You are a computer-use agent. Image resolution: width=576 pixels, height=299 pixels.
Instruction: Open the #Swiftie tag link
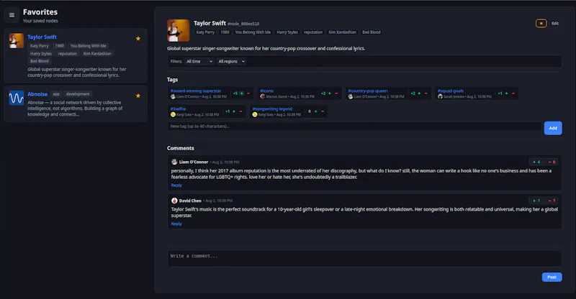pyautogui.click(x=178, y=109)
